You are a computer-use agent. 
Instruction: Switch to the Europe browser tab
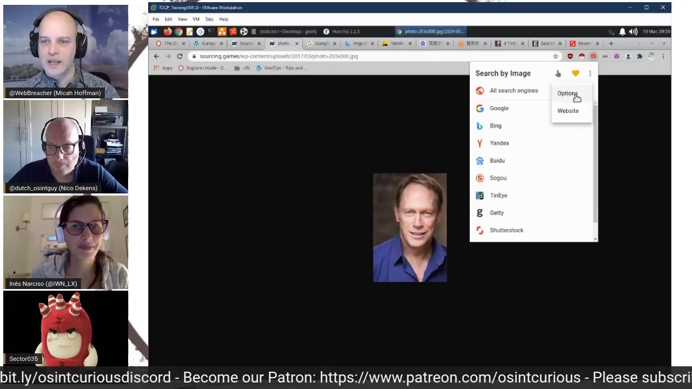(x=208, y=43)
